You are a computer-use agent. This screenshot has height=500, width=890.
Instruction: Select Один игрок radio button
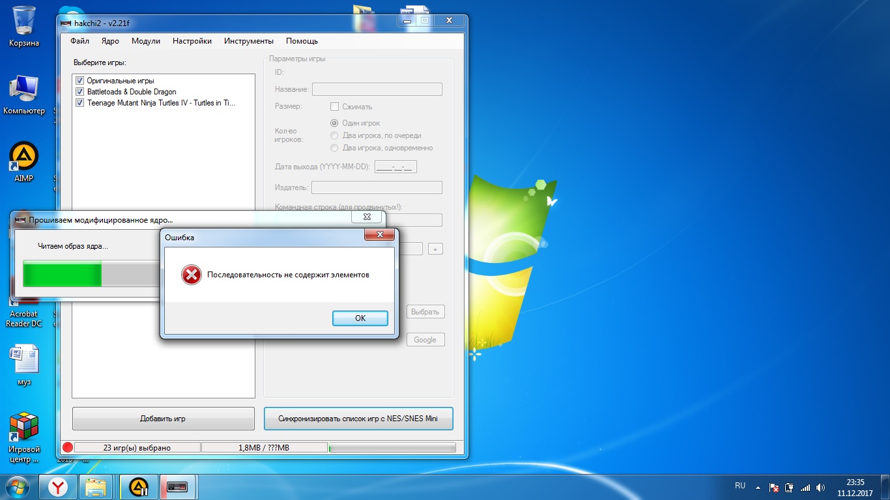(x=335, y=123)
